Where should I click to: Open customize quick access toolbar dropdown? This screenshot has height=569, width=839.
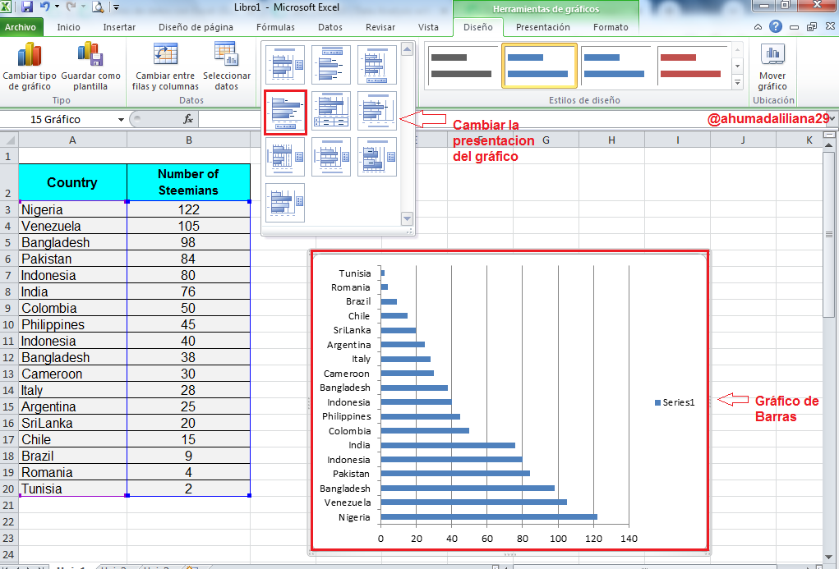pos(116,7)
